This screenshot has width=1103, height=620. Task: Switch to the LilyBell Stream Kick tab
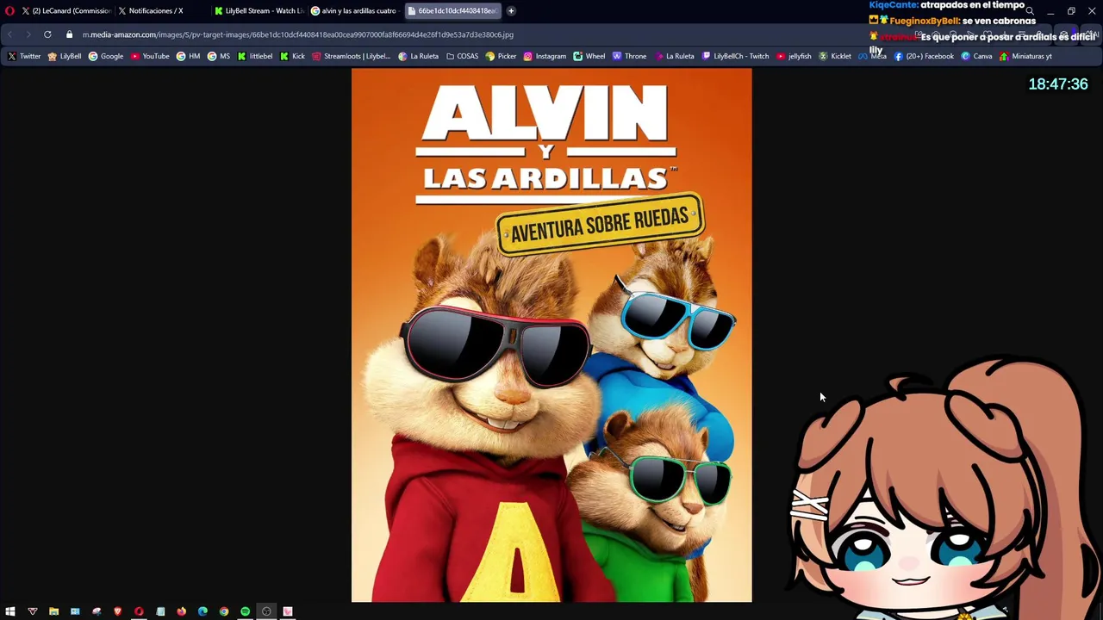[259, 11]
